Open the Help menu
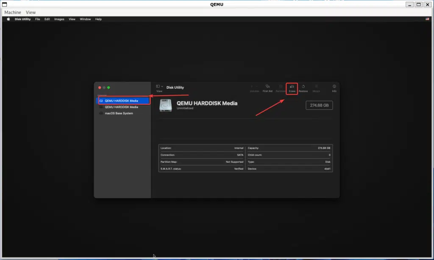This screenshot has width=434, height=260. (98, 19)
